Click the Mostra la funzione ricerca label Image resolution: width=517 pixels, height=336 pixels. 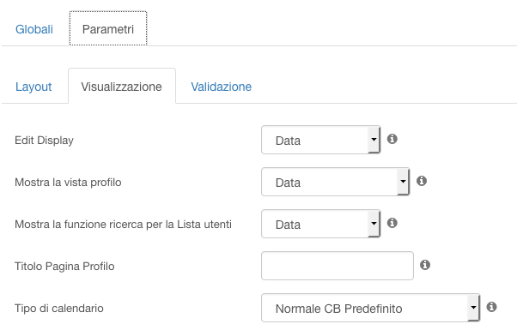pyautogui.click(x=123, y=224)
